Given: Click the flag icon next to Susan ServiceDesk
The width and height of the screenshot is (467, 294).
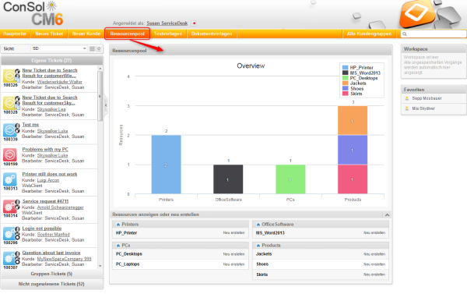Looking at the screenshot, I should 194,23.
